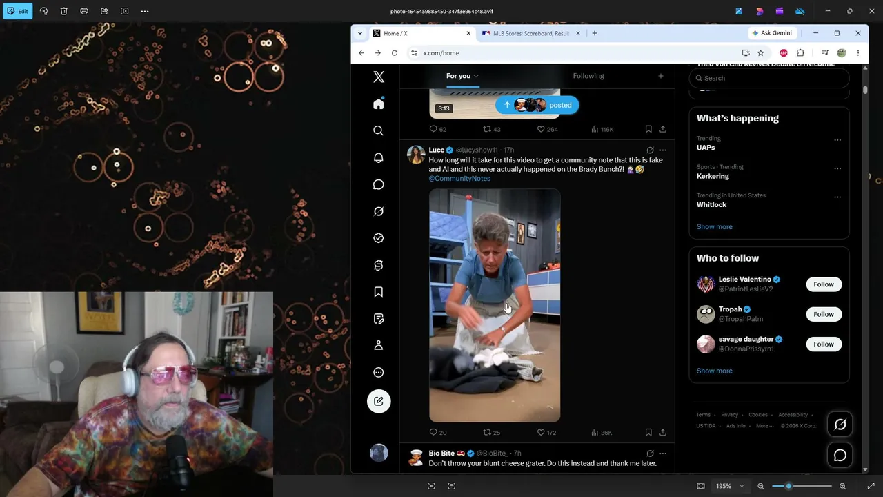Click the new posts 'posted' pill
883x497 pixels.
(x=537, y=105)
